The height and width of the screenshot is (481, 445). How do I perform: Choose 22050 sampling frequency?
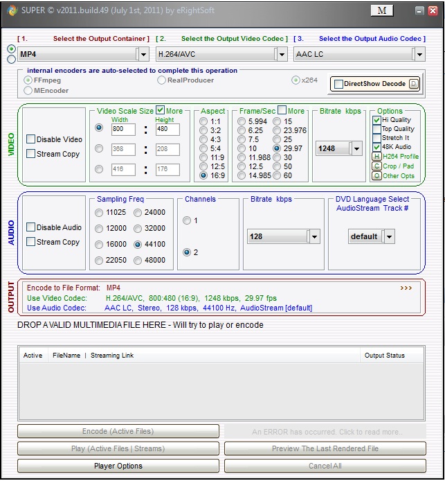[x=99, y=261]
